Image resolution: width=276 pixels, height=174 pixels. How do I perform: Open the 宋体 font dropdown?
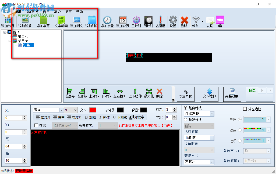48,110
